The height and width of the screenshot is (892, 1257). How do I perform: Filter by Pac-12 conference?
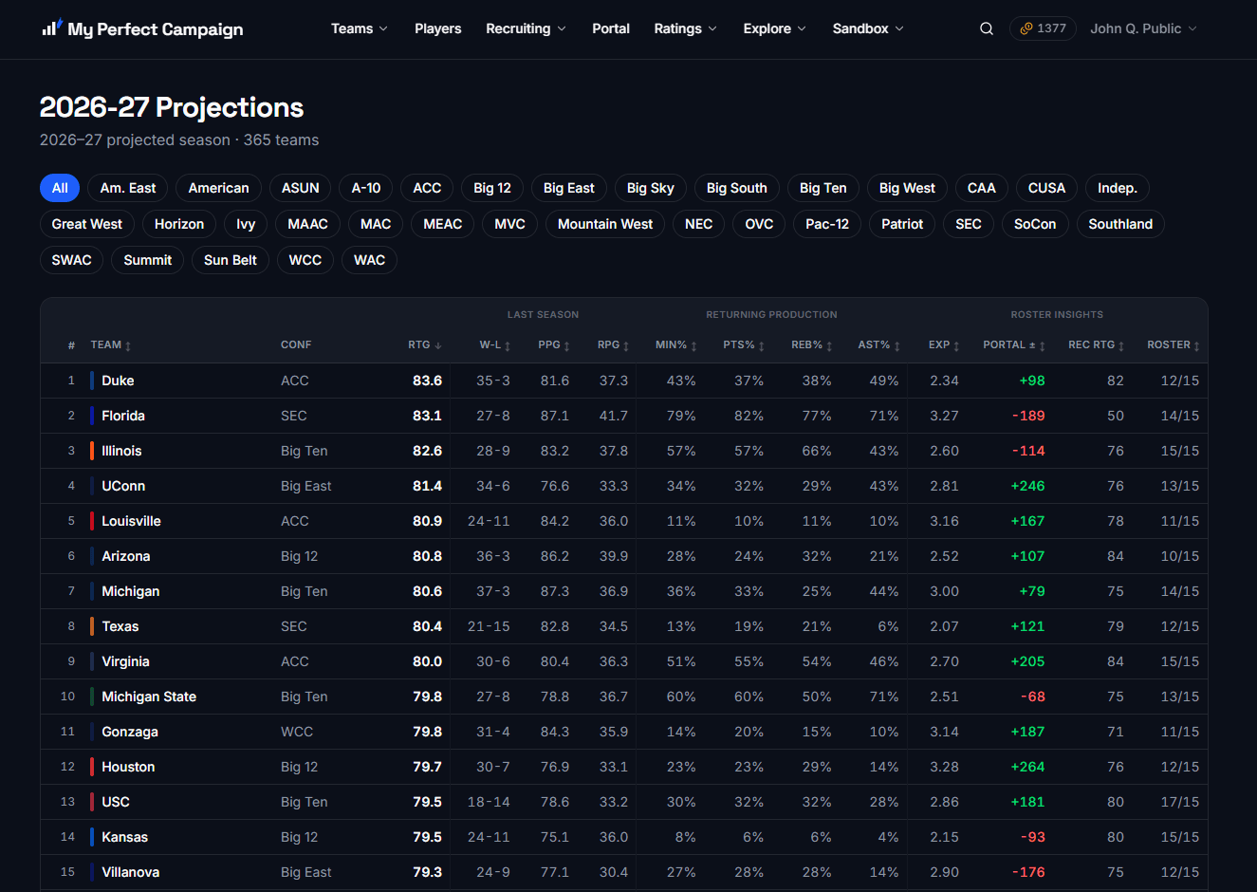(827, 224)
